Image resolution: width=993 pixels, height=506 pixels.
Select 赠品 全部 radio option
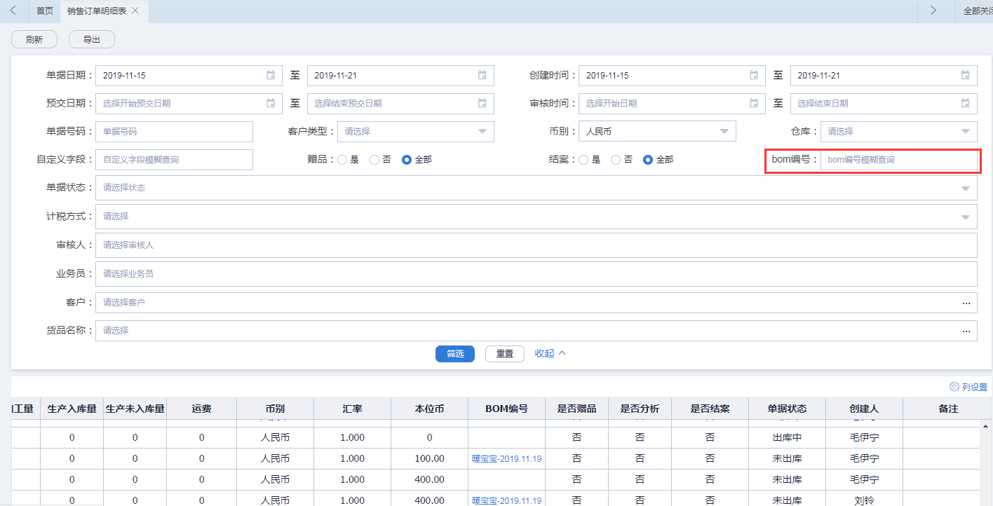point(407,160)
